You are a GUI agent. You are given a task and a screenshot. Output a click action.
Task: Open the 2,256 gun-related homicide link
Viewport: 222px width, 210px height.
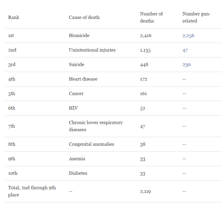[188, 36]
